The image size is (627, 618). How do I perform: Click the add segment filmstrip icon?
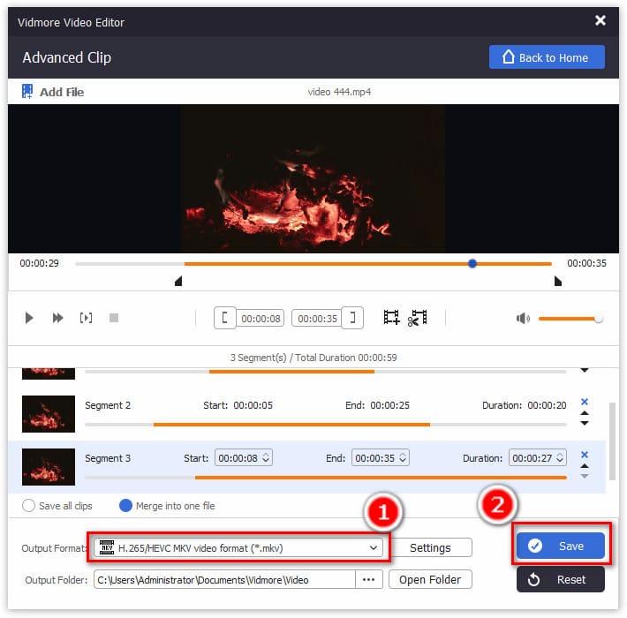tap(391, 318)
